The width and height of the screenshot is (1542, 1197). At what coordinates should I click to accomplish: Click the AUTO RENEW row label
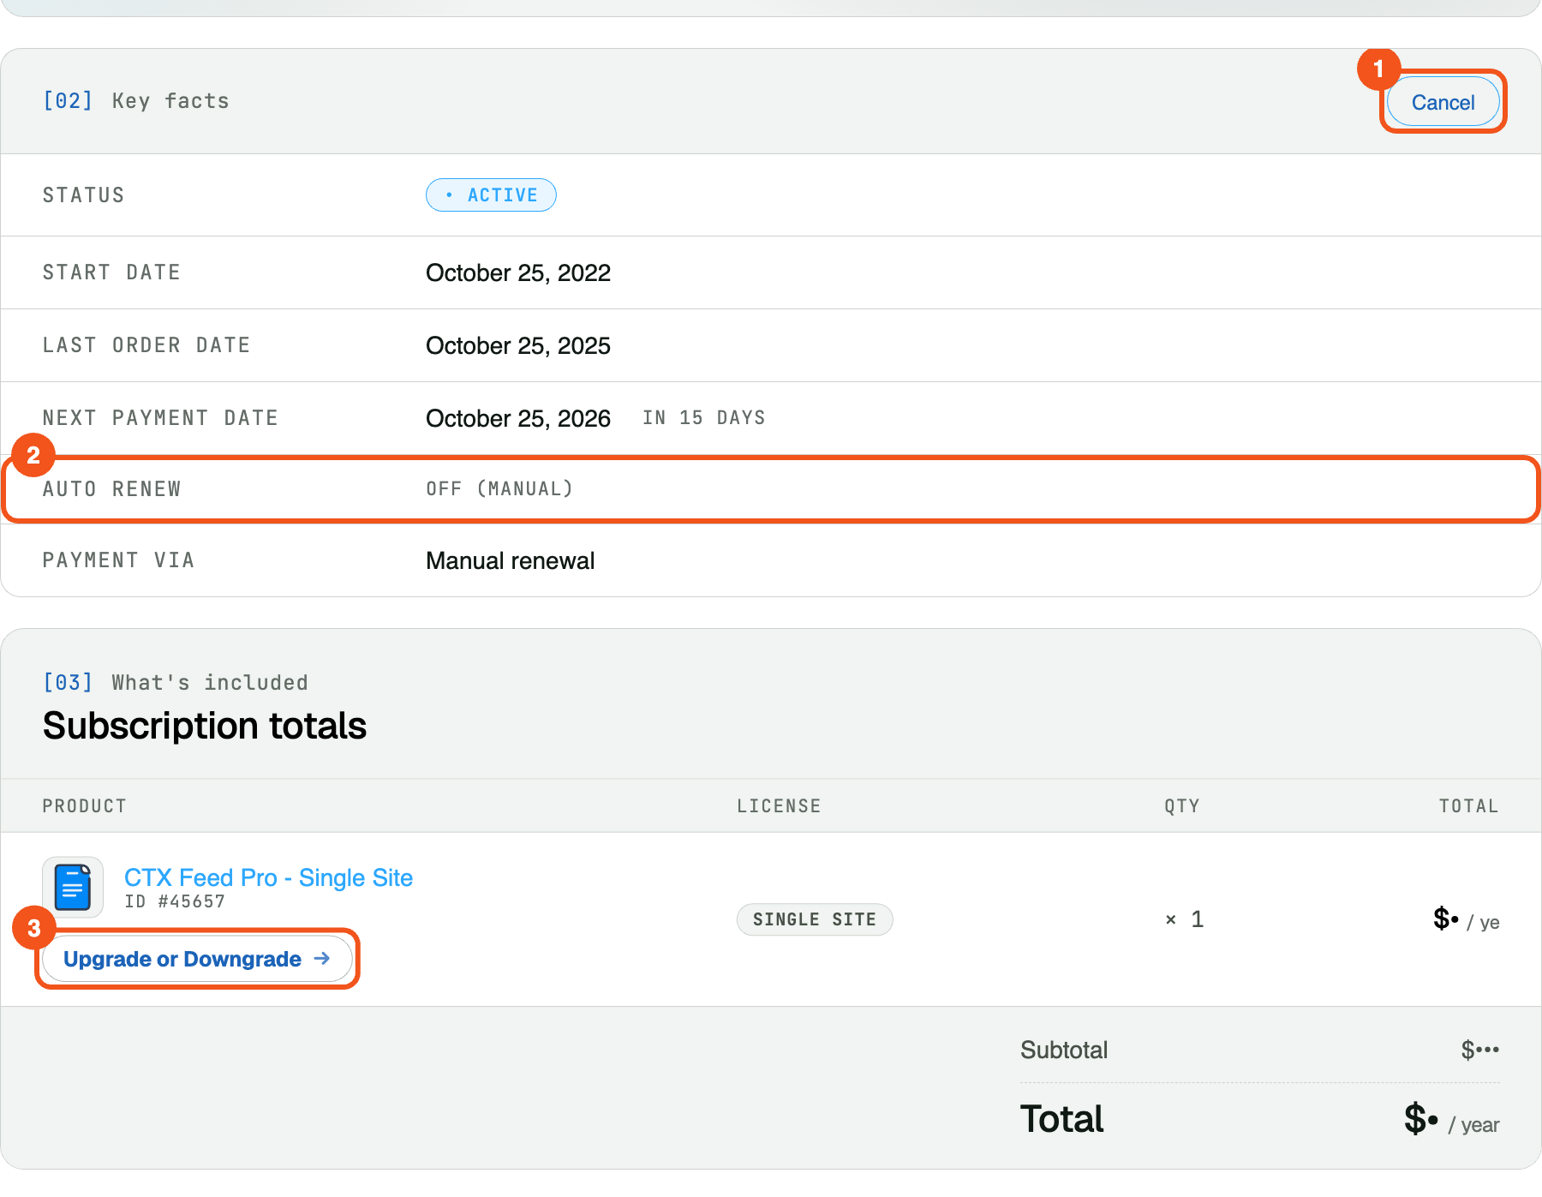(x=112, y=488)
